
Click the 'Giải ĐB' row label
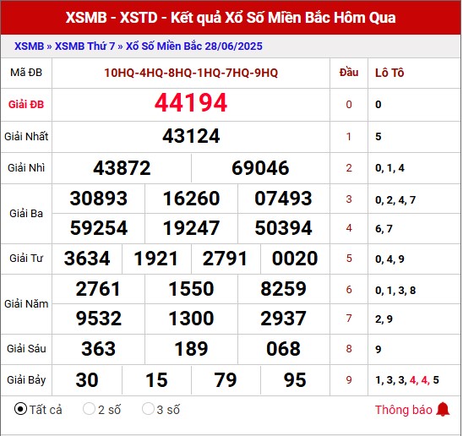[x=26, y=104]
